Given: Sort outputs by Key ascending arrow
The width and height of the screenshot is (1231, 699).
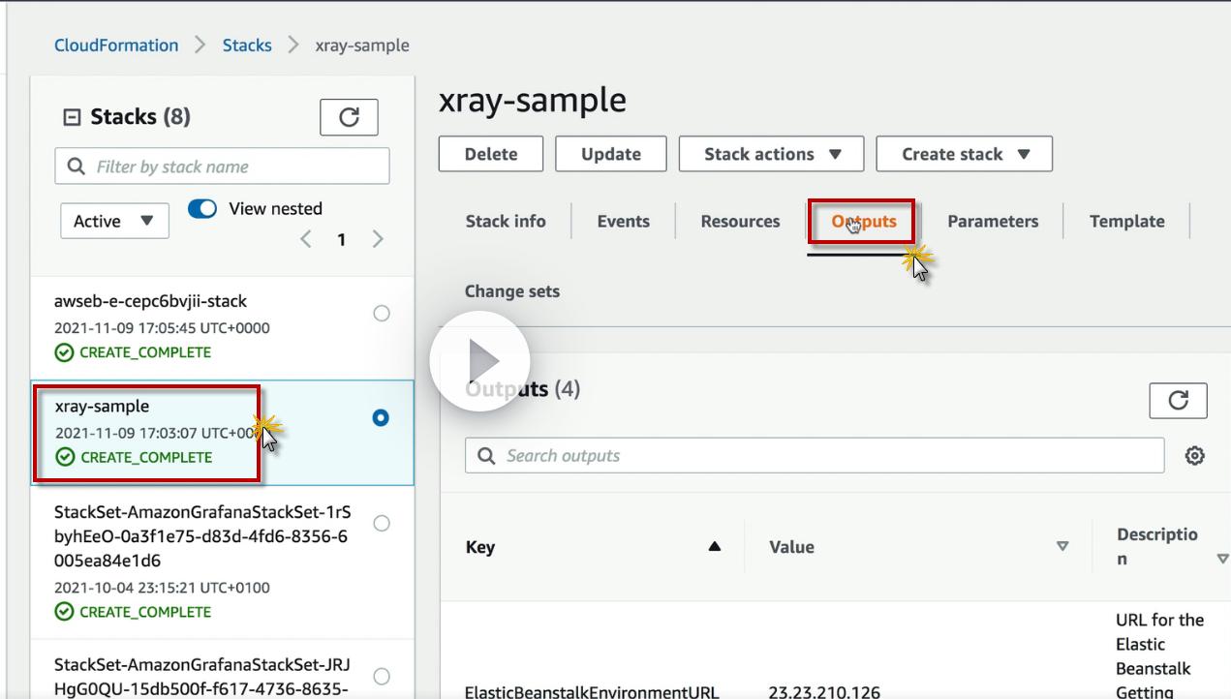Looking at the screenshot, I should (x=715, y=547).
